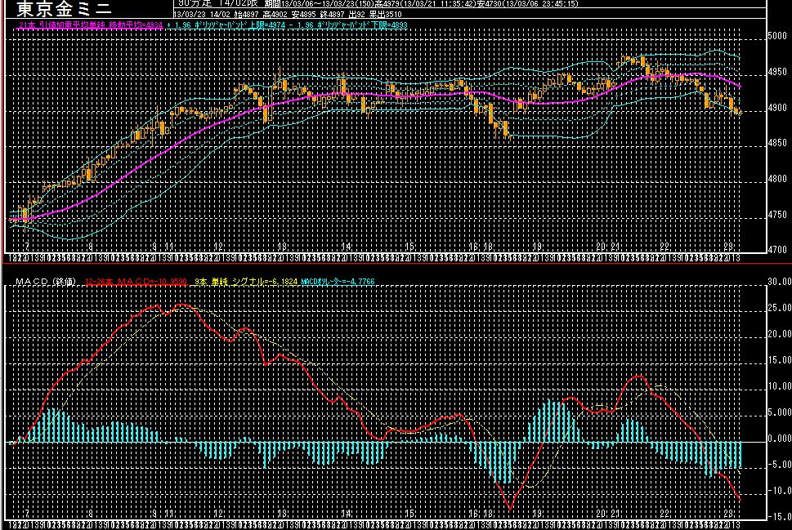Select the - 1.96 ボリンジャーバンド下限=4893 legend
Screen dimensions: 792x530
tap(348, 24)
